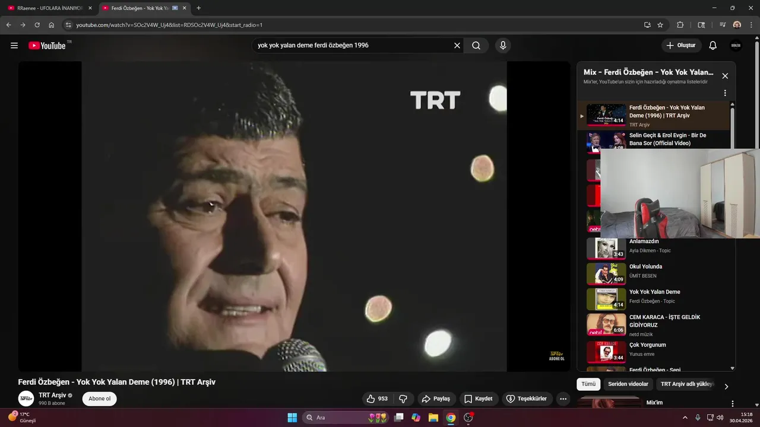Select Seriden videolar filter chip
760x427 pixels.
click(x=628, y=384)
